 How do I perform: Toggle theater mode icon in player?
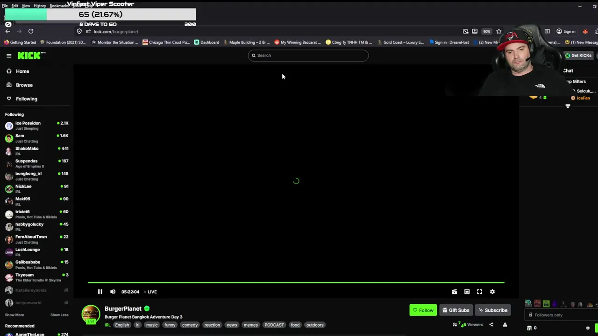(467, 292)
